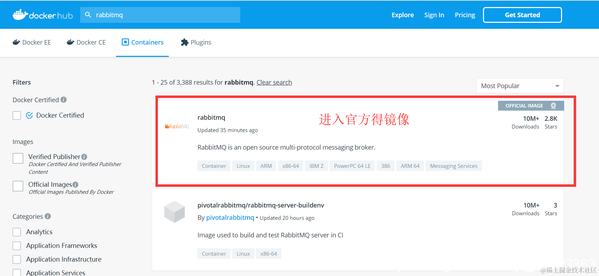Tick the Application Frameworks checkbox
Viewport: 599px width, 276px height.
pyautogui.click(x=17, y=246)
